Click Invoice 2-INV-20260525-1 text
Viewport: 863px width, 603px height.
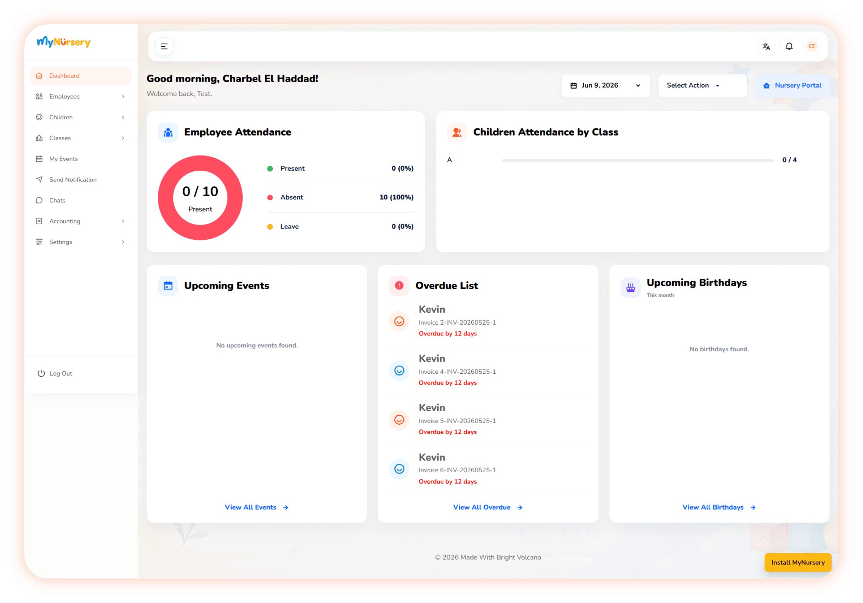[457, 322]
